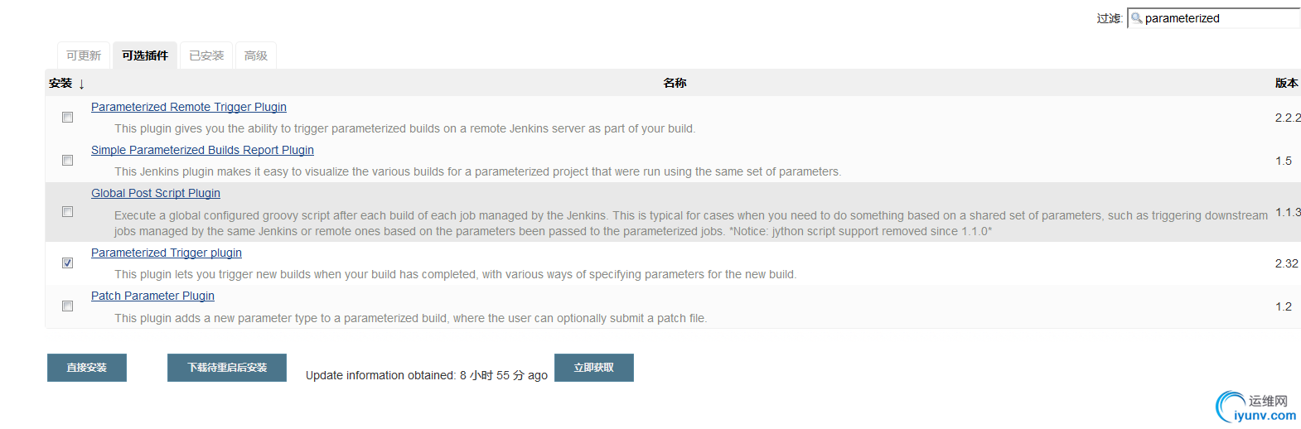Tick the Patch Parameter Plugin checkbox
This screenshot has width=1301, height=429.
click(67, 306)
